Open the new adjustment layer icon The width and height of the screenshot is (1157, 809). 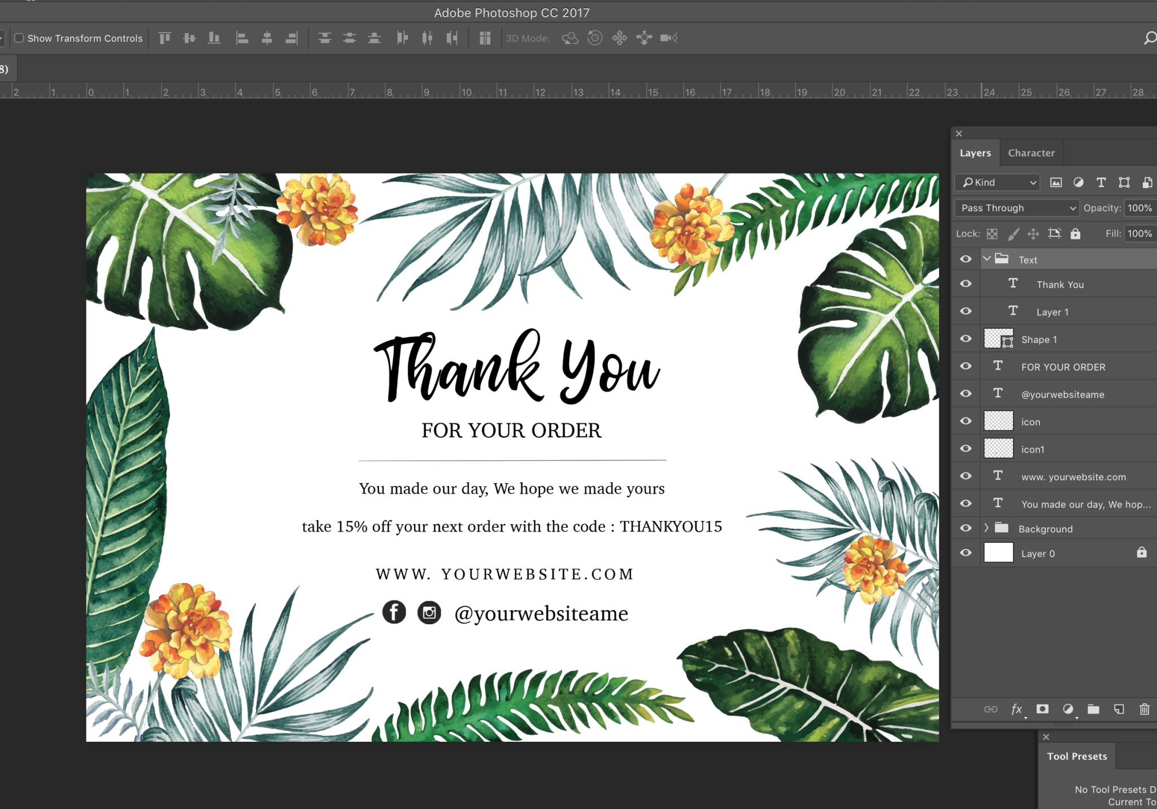coord(1068,710)
